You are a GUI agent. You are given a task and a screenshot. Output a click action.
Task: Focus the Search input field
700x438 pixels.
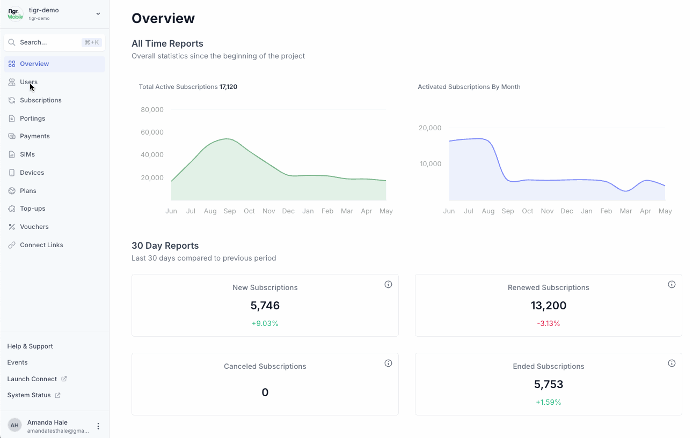click(x=48, y=42)
